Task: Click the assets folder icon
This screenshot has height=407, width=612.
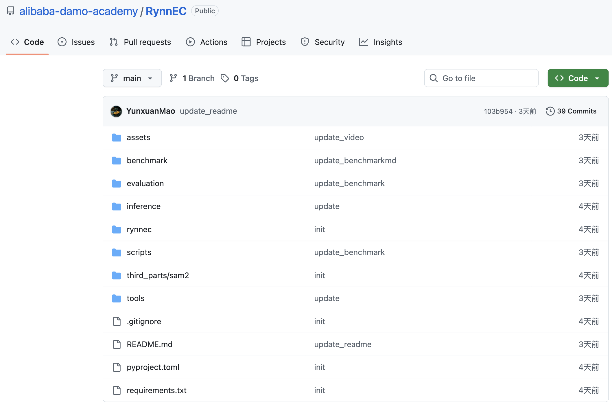Action: click(x=117, y=137)
